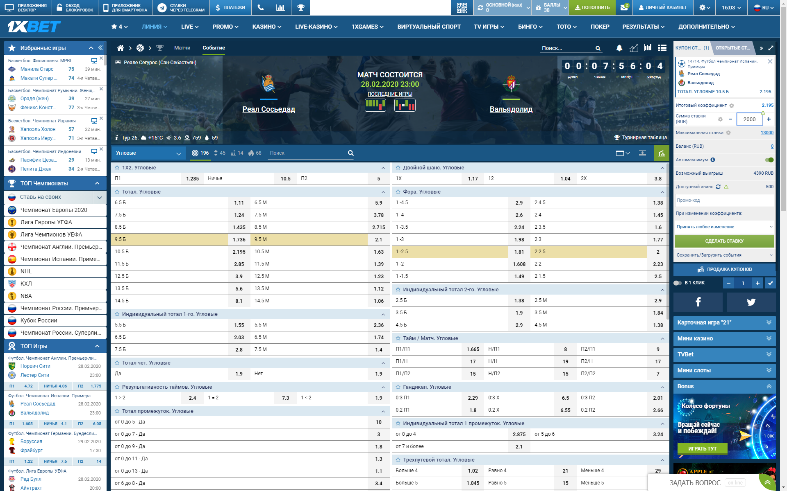Click СДЕЛАТЬ СТАВКУ button
This screenshot has height=491, width=787.
724,241
